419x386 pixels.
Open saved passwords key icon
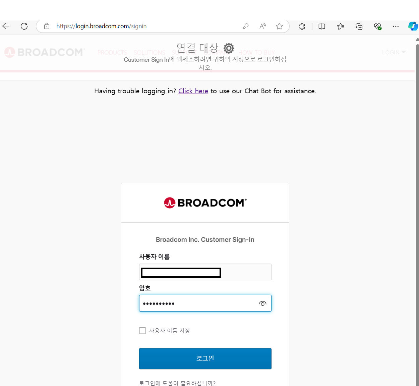(x=246, y=26)
